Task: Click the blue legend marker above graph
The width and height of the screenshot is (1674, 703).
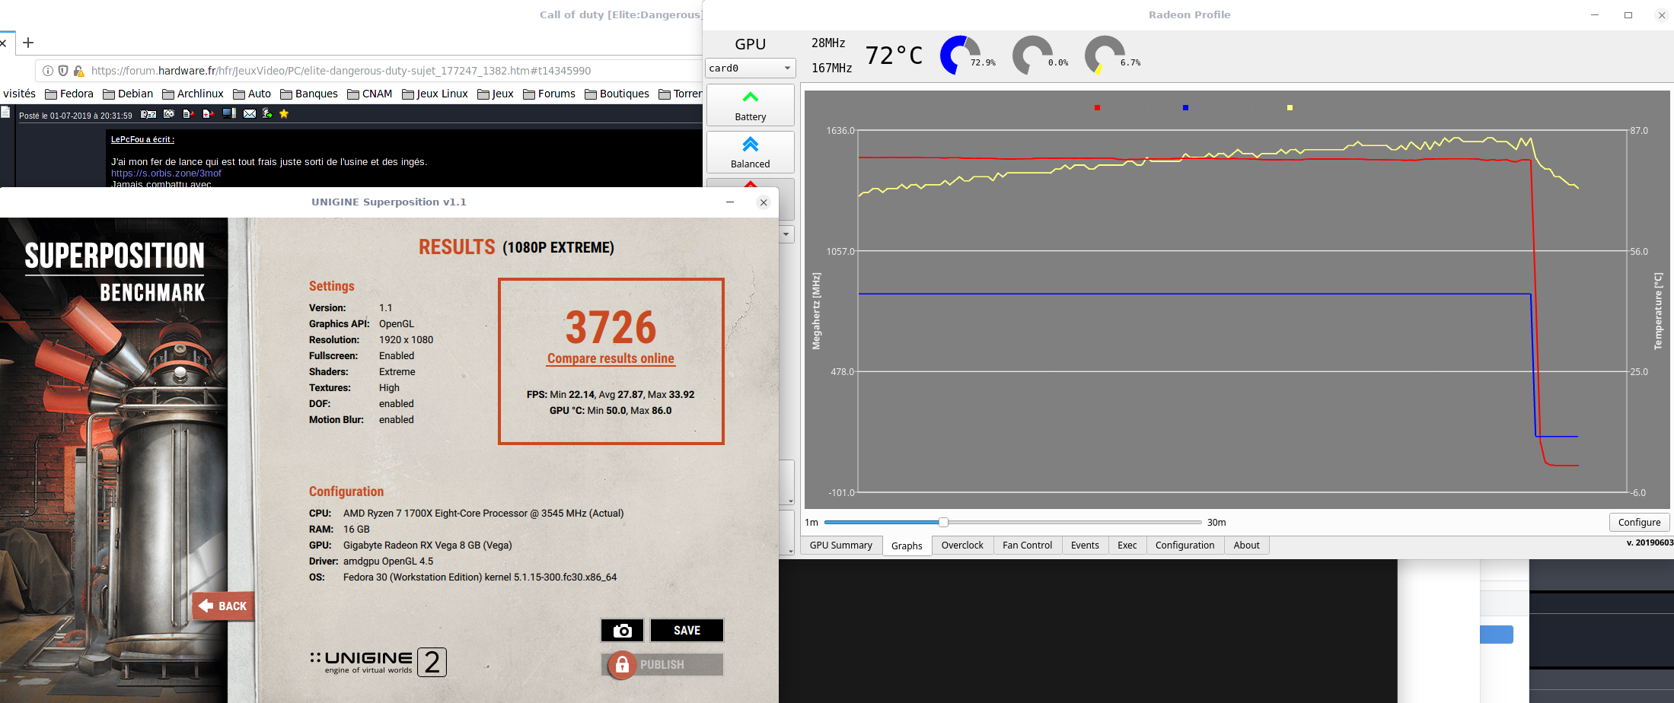Action: click(1185, 108)
